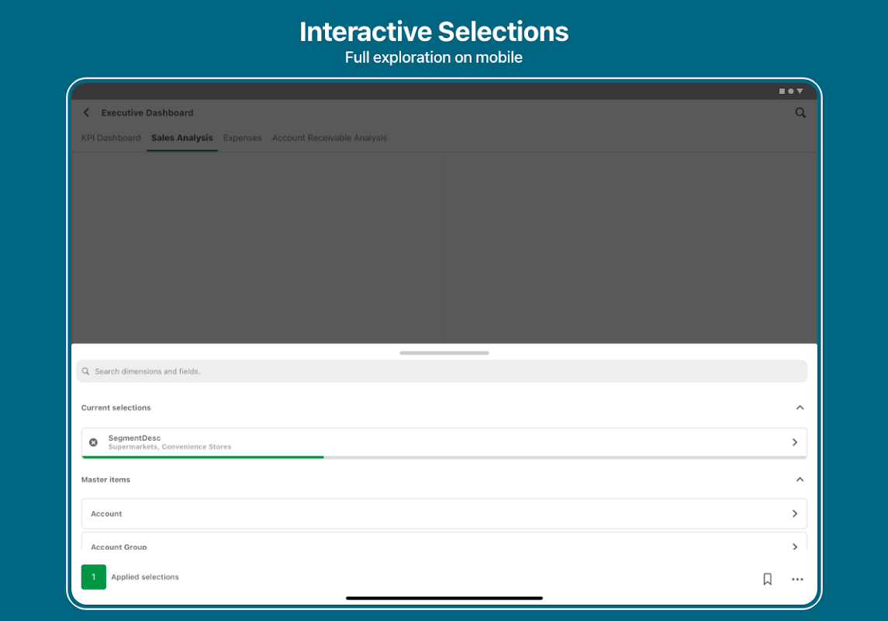Collapse the Master items section
888x621 pixels.
pos(800,480)
